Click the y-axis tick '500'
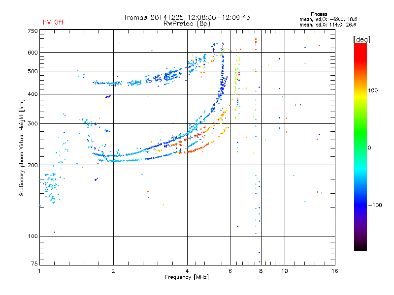 click(x=33, y=71)
